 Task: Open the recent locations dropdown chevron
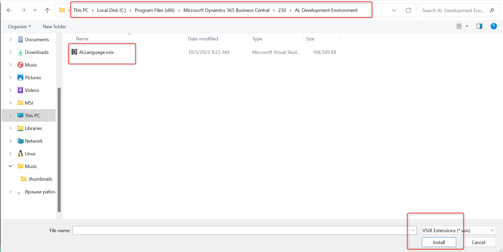pyautogui.click(x=35, y=10)
